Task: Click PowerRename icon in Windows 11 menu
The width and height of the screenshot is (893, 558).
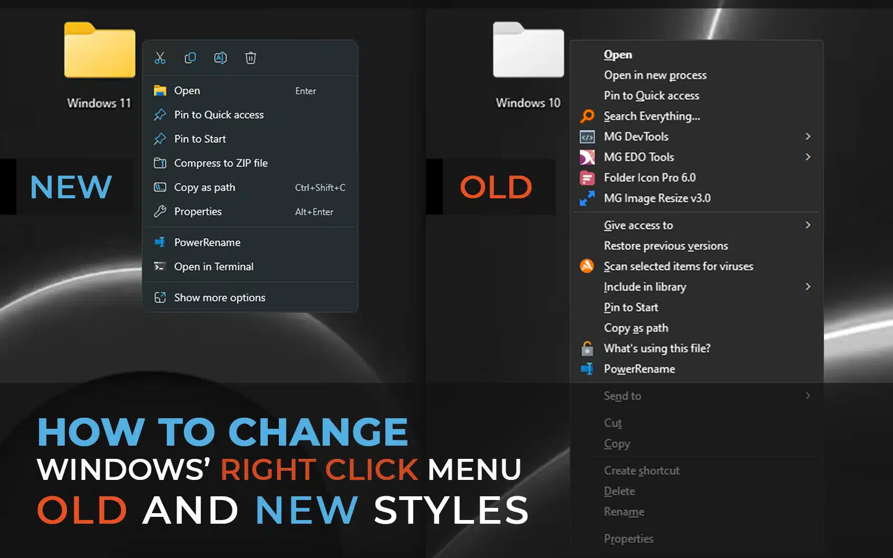Action: (x=160, y=242)
